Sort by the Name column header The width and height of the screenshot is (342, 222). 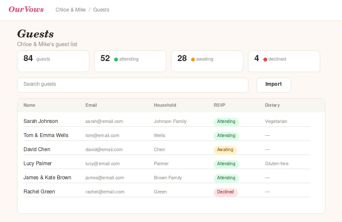pyautogui.click(x=29, y=105)
